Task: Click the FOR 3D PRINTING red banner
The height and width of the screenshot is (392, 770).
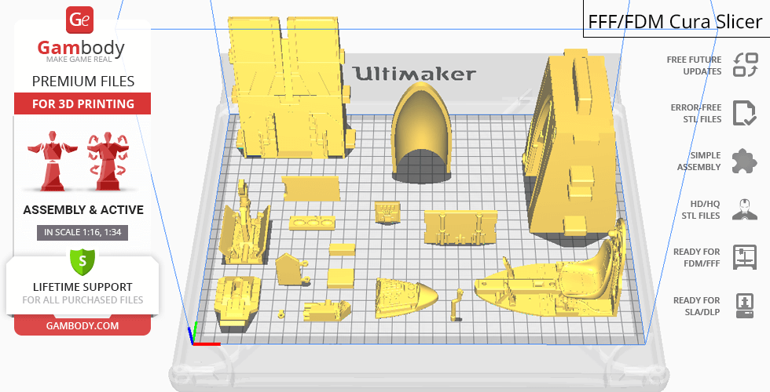Action: point(82,103)
